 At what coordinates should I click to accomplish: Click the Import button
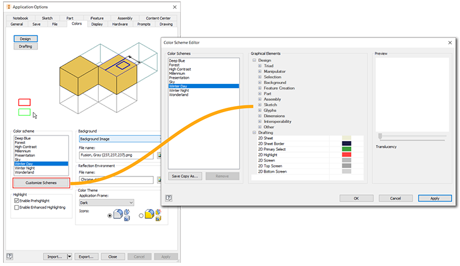(55, 257)
